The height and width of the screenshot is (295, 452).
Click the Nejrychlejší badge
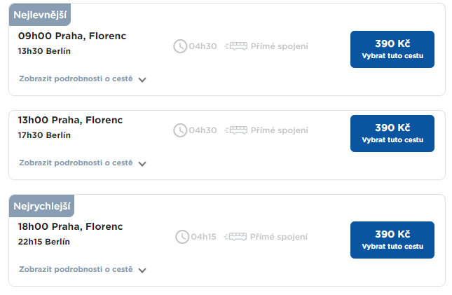pos(41,205)
